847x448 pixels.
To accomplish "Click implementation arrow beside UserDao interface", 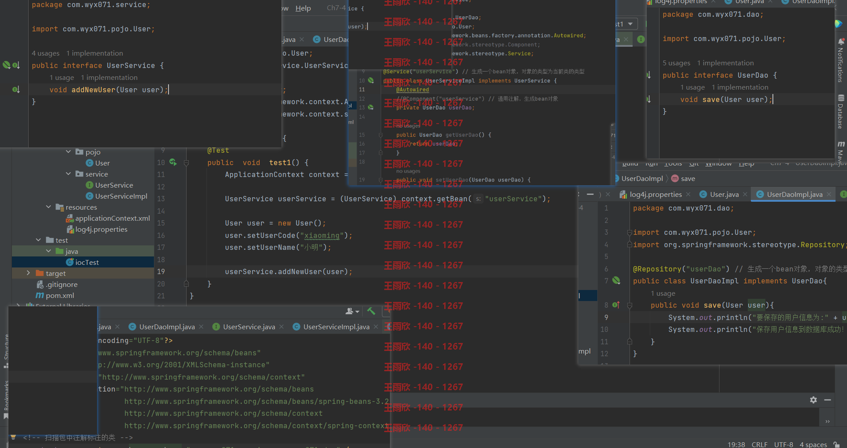I will point(649,75).
